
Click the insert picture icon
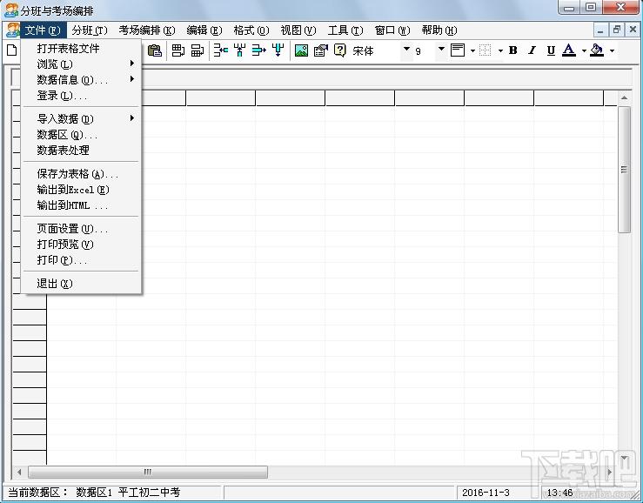click(301, 50)
